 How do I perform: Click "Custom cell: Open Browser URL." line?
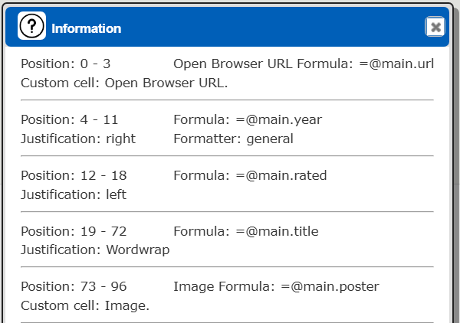pos(124,83)
